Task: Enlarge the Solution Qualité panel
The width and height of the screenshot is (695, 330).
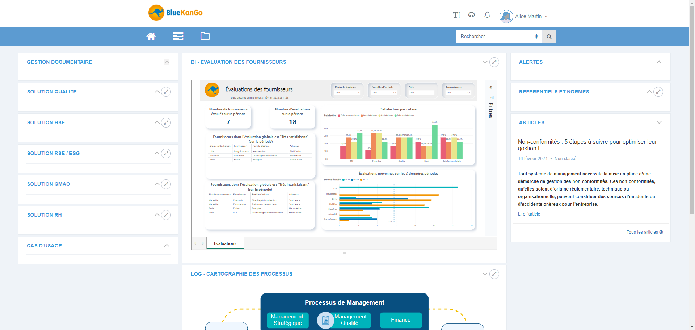Action: pos(166,92)
